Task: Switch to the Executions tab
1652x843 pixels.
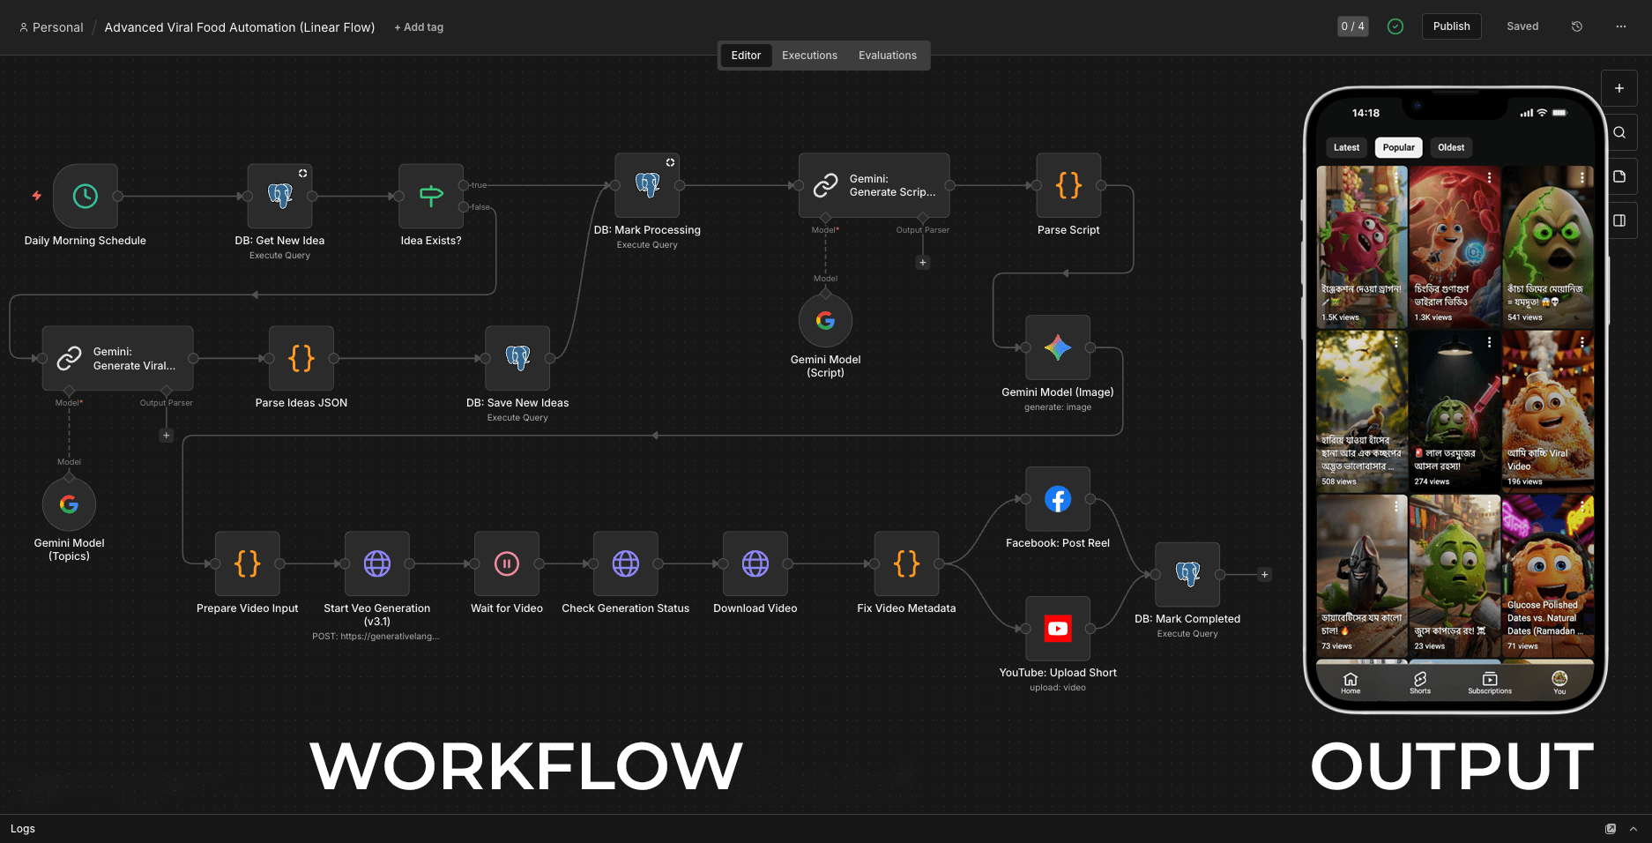Action: [x=809, y=56]
